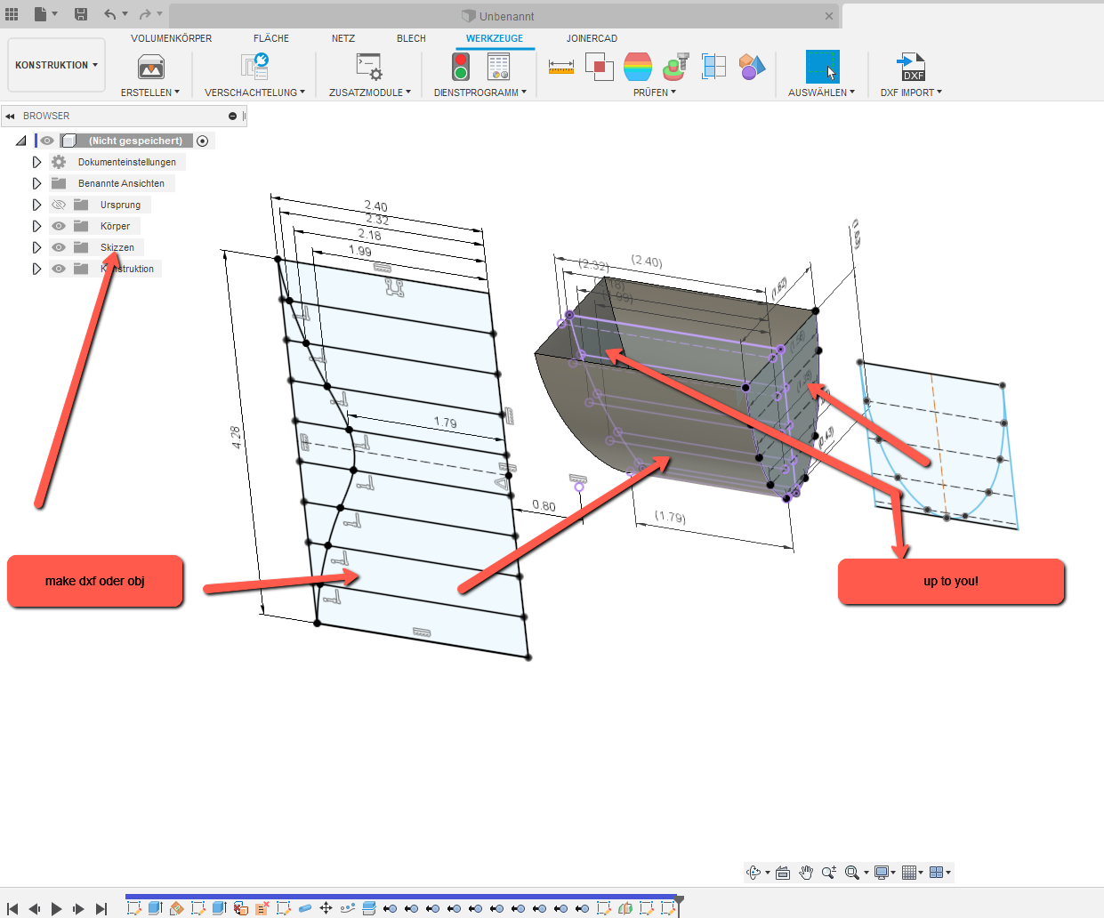The image size is (1104, 918).
Task: Click the Dienstprogramm traffic-light icon
Action: pos(460,66)
